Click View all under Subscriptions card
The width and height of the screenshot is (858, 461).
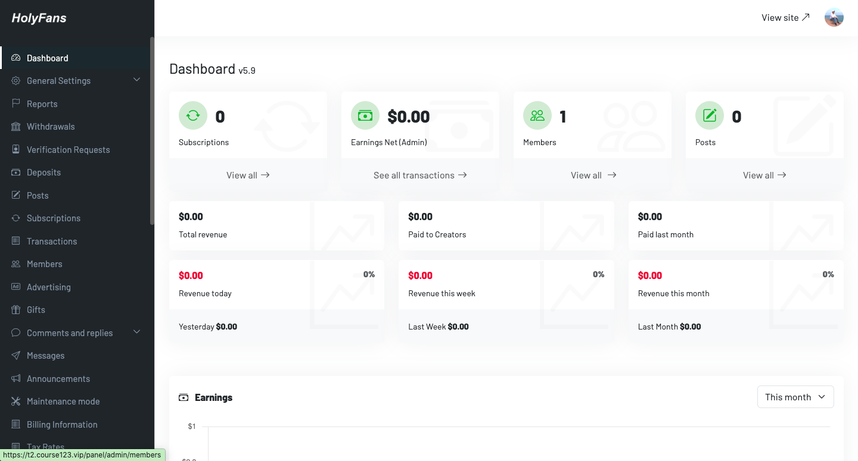click(x=248, y=175)
